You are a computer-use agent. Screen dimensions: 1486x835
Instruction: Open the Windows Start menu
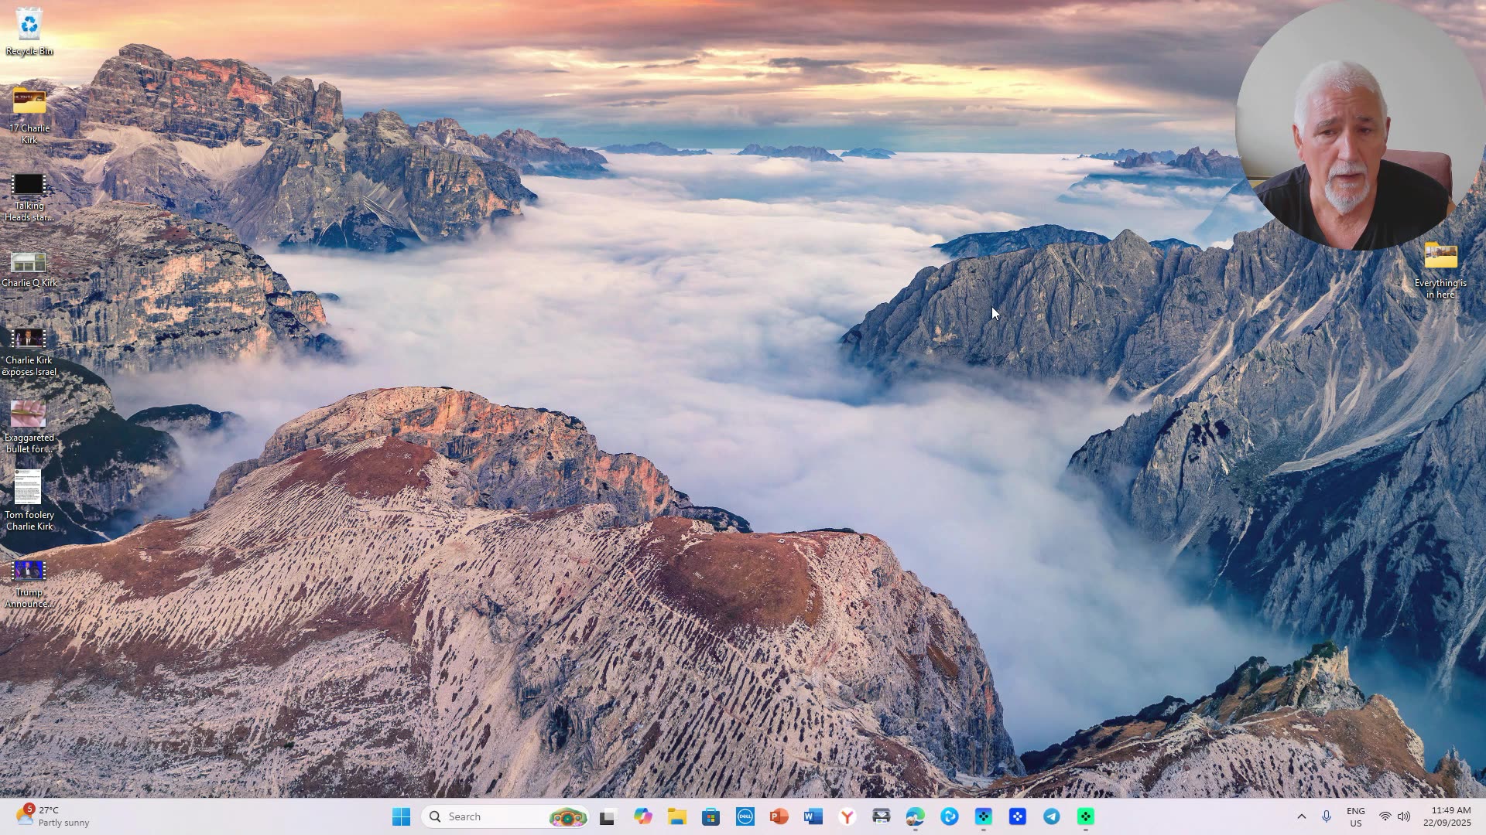tap(401, 816)
